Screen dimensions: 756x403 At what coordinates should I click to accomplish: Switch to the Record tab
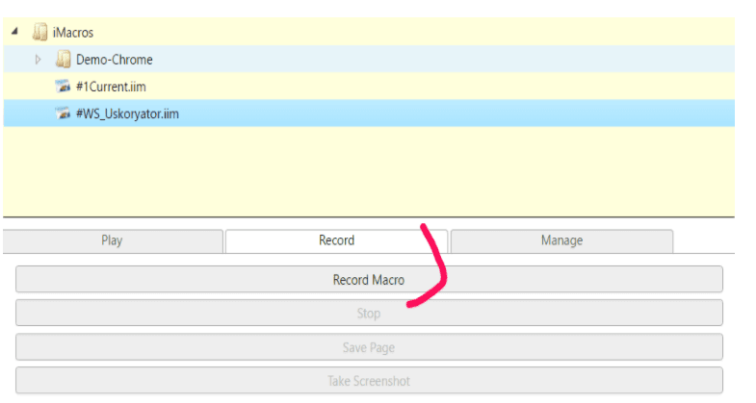[x=336, y=241]
